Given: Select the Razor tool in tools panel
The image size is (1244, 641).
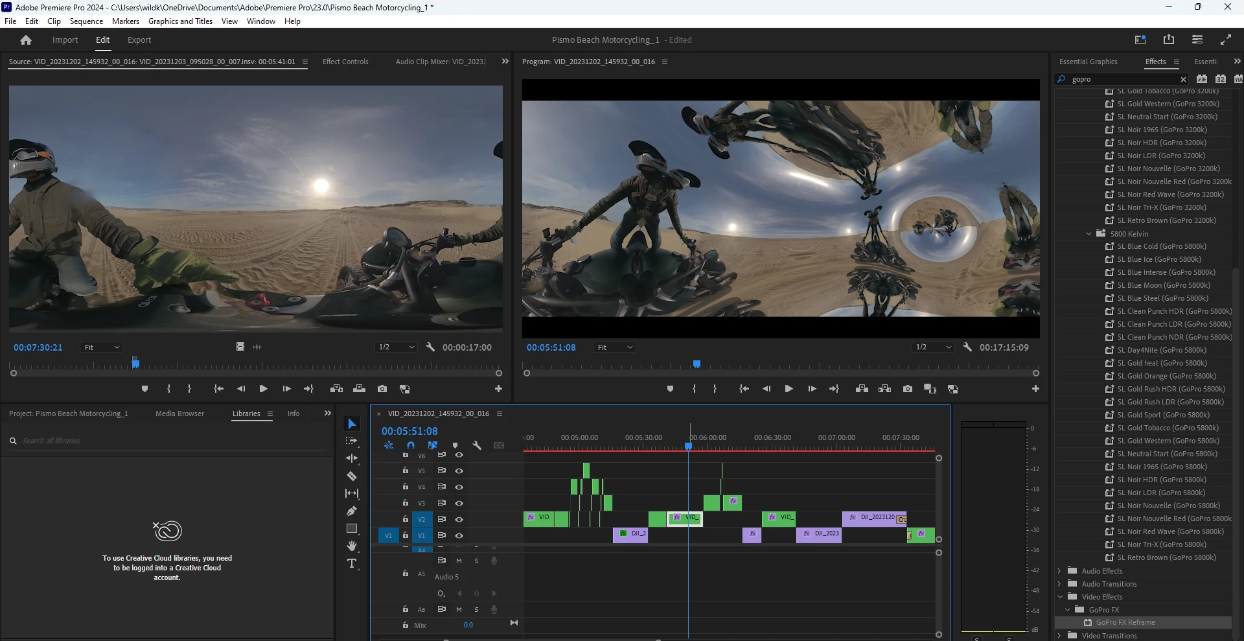Looking at the screenshot, I should coord(352,476).
